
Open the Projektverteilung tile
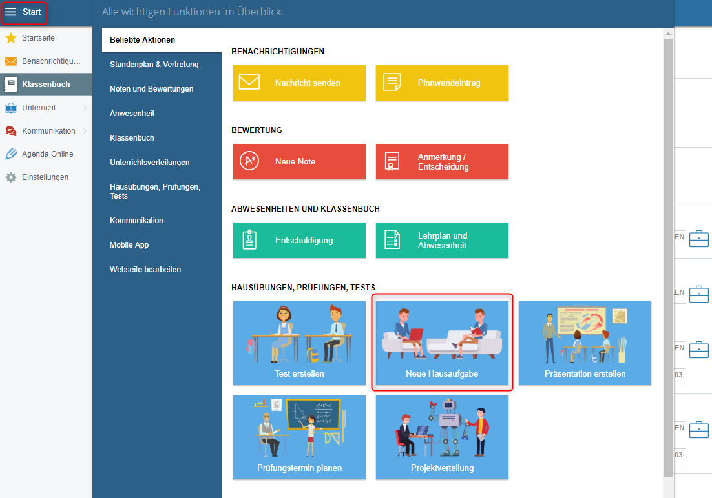click(x=442, y=437)
